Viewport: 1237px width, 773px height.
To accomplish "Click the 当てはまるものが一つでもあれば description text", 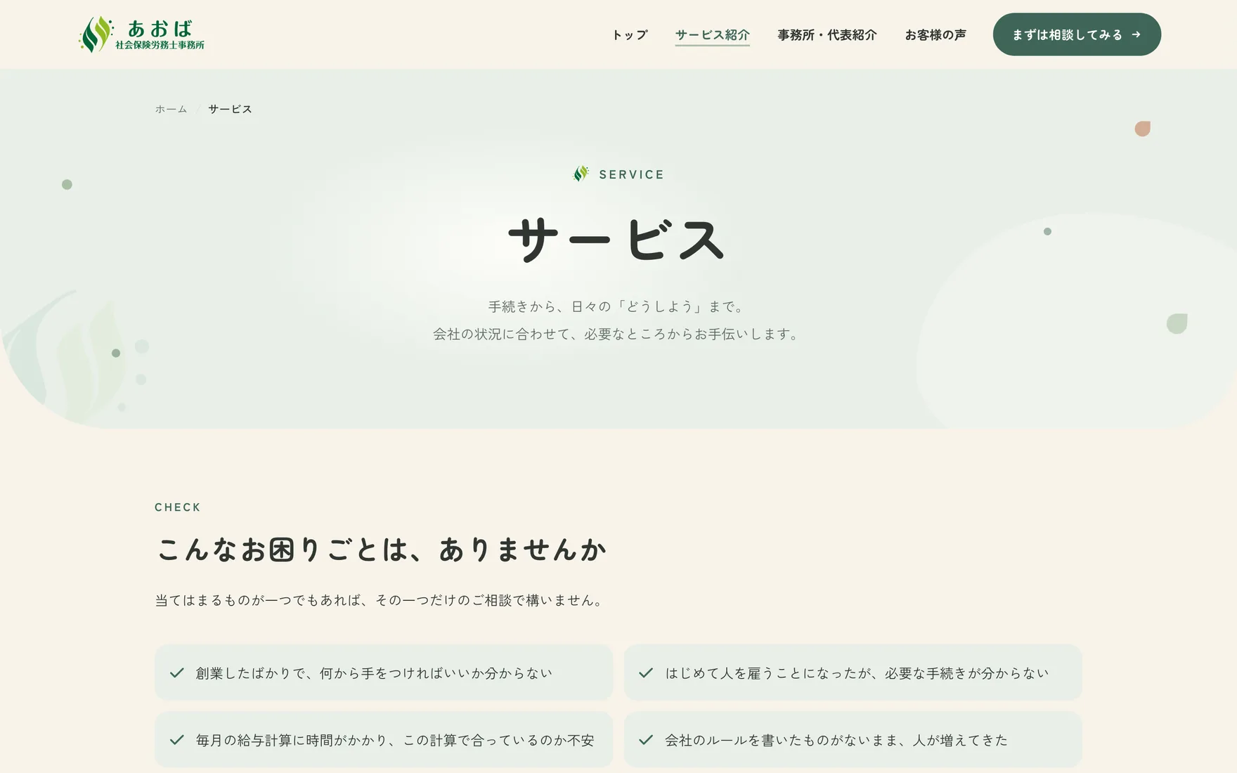I will pos(380,600).
